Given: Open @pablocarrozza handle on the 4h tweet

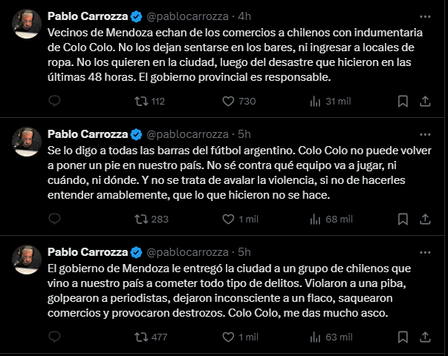Looking at the screenshot, I should [187, 16].
